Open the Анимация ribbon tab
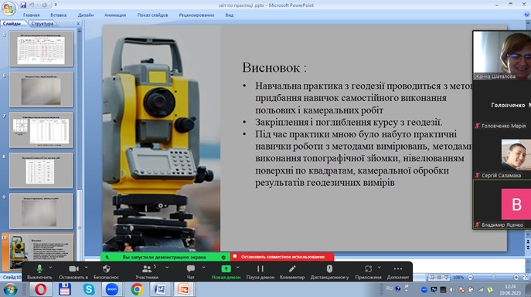The height and width of the screenshot is (297, 531). coord(115,15)
